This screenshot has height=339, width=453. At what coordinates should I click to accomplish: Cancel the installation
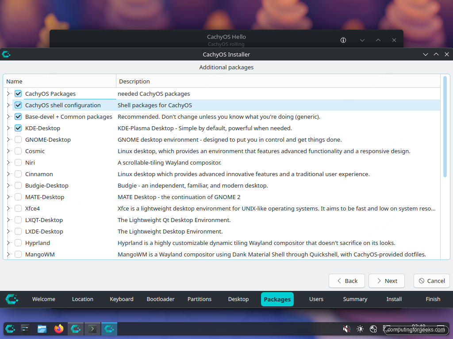click(432, 281)
